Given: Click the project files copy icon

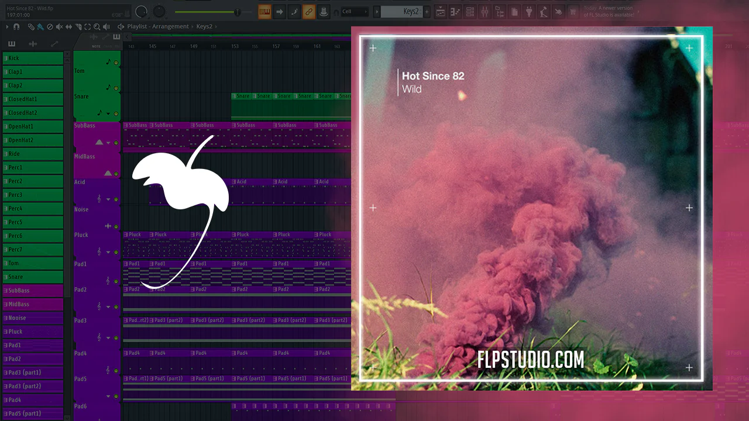Looking at the screenshot, I should 514,12.
